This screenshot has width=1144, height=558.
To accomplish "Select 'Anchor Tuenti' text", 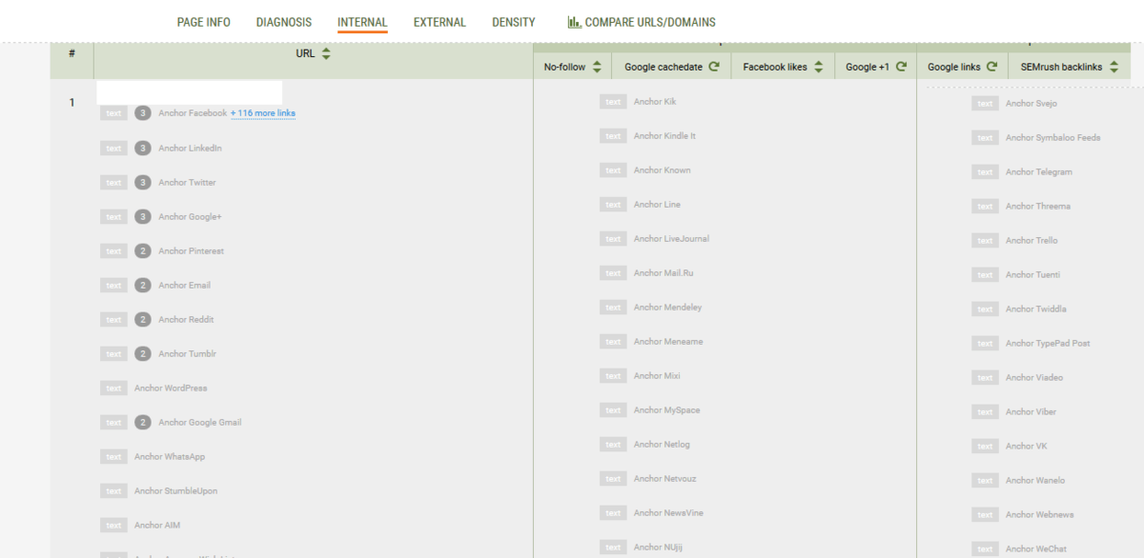I will (1033, 275).
